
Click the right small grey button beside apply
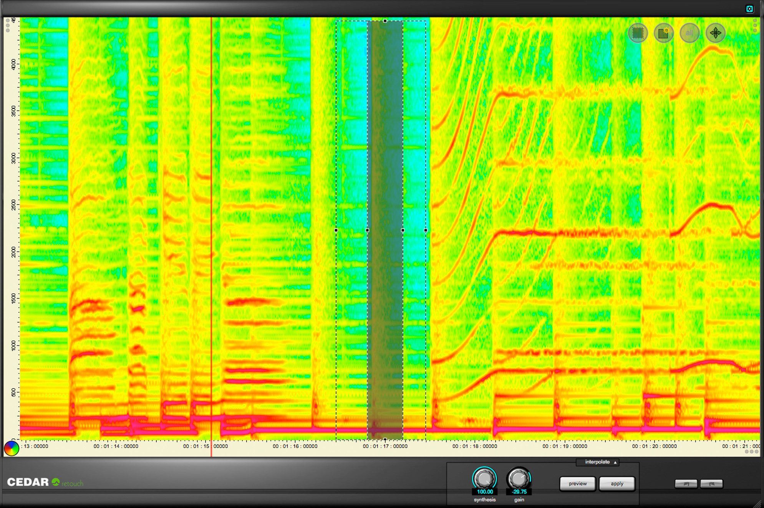[x=711, y=484]
